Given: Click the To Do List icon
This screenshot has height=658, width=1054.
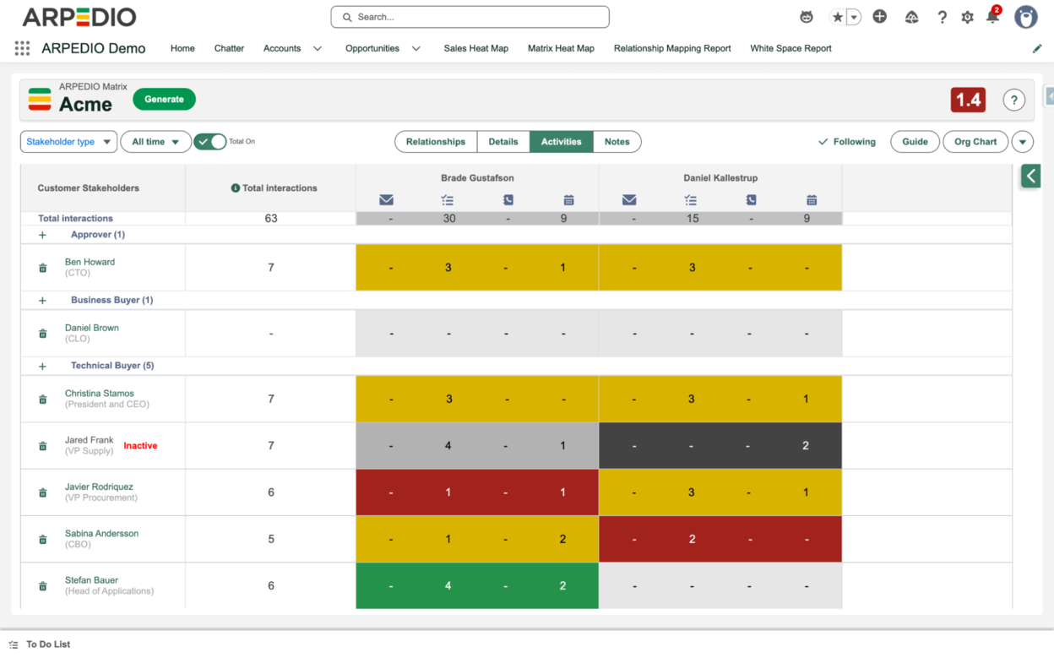Looking at the screenshot, I should (14, 644).
